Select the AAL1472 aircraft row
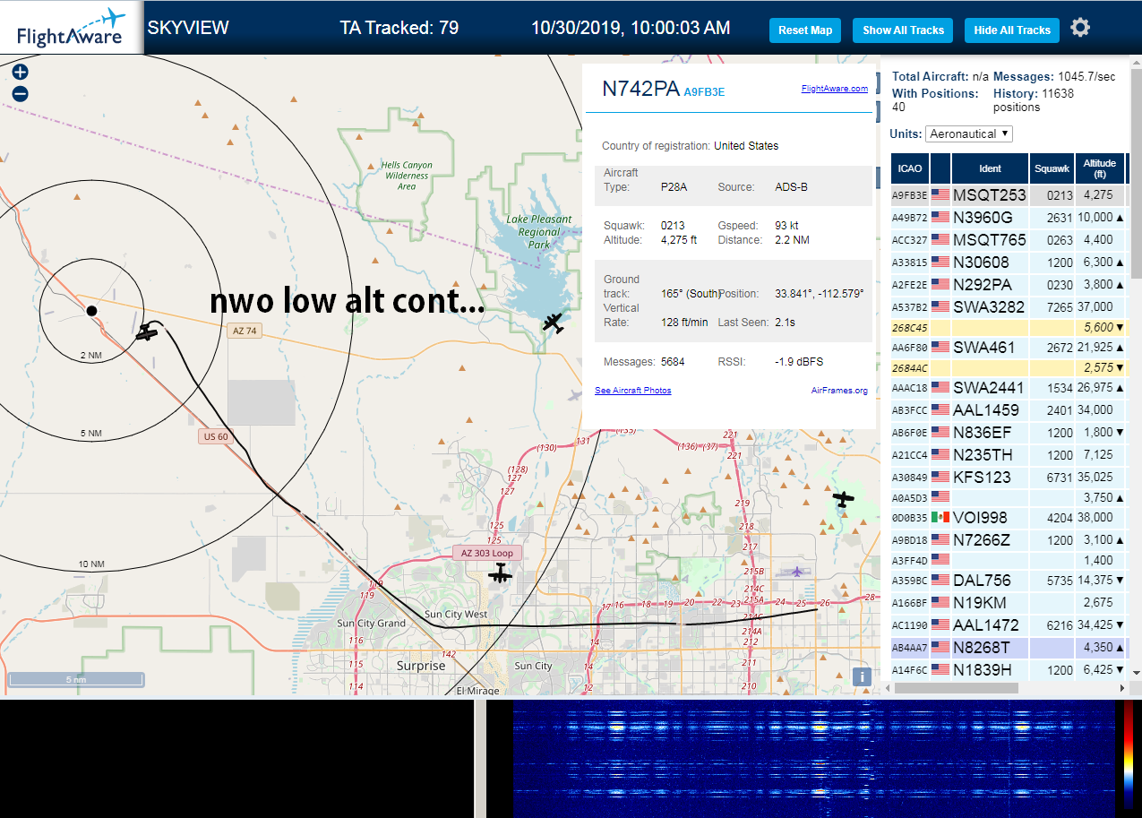This screenshot has height=818, width=1142. click(1009, 625)
